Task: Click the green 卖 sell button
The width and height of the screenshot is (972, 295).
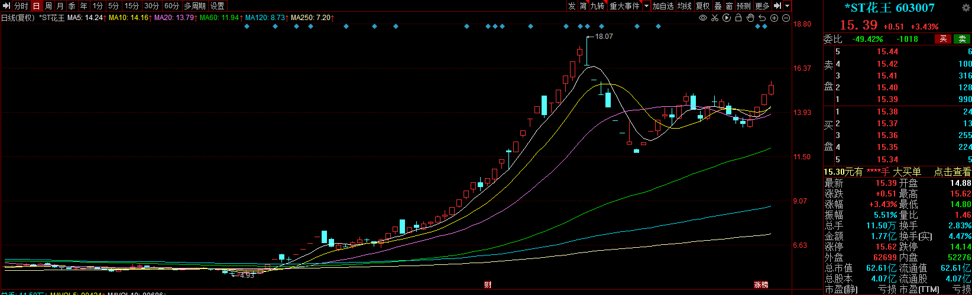Action: pyautogui.click(x=962, y=39)
